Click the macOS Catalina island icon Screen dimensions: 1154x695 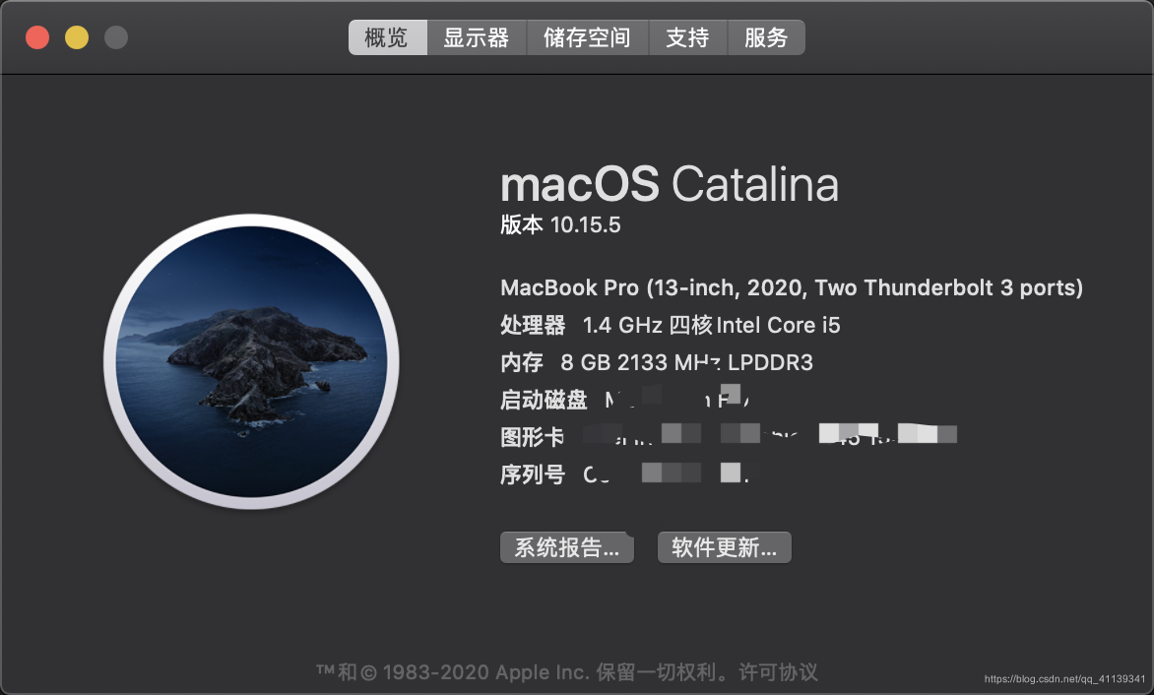[252, 361]
